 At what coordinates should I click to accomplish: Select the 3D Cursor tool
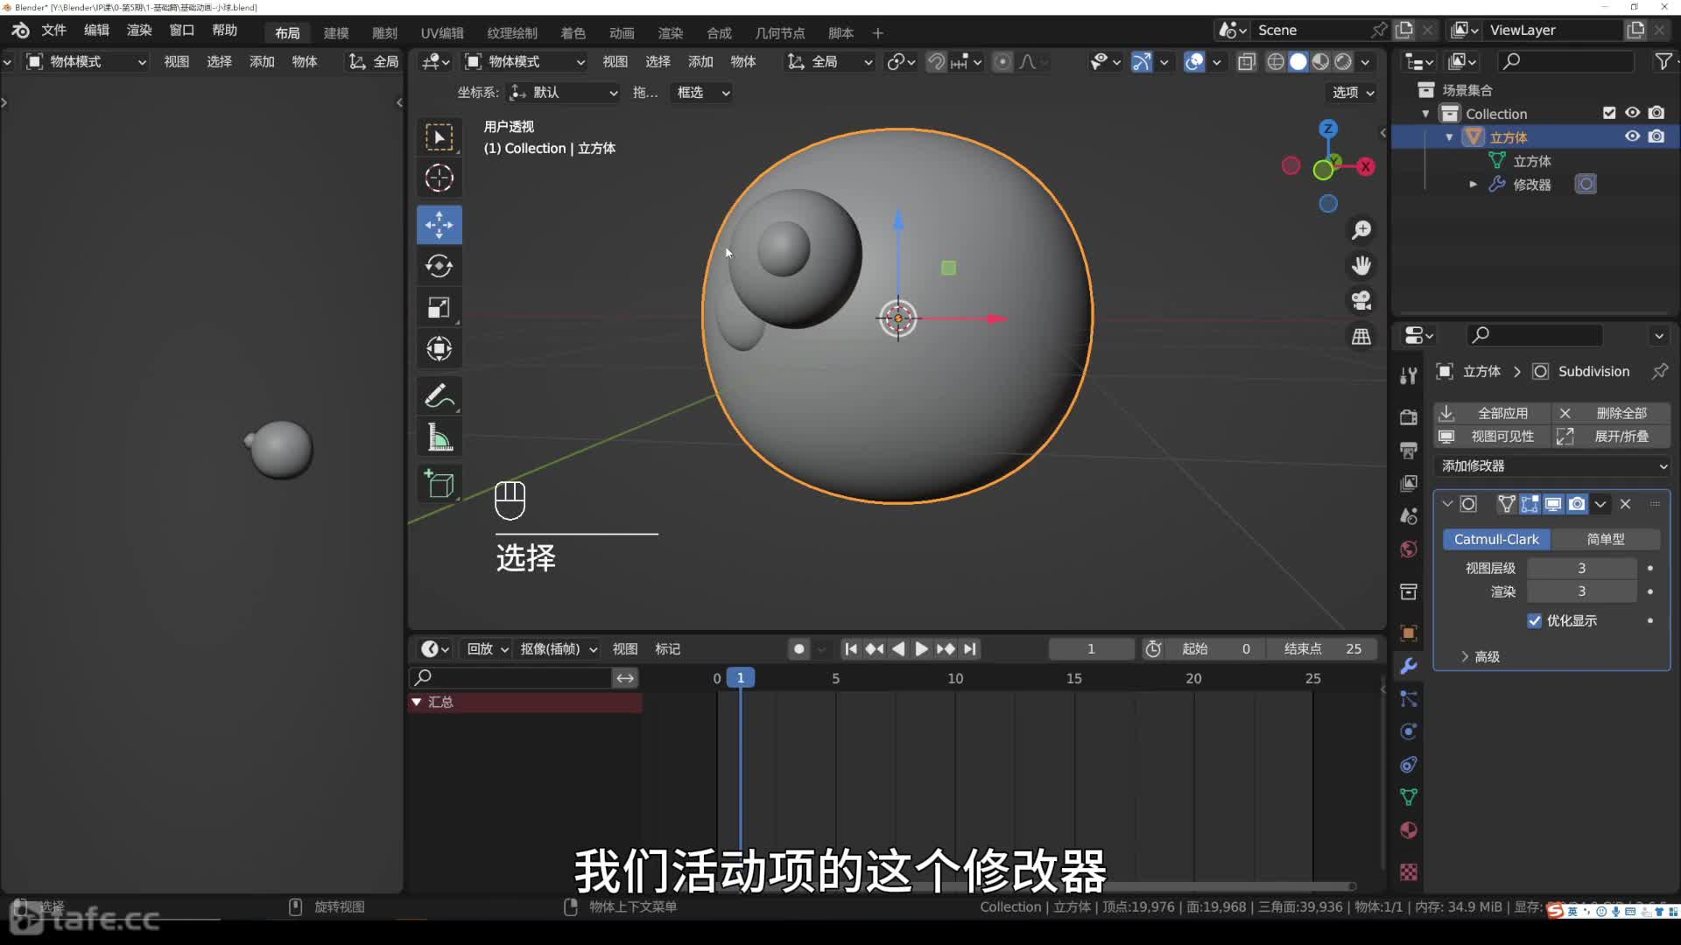click(x=439, y=178)
